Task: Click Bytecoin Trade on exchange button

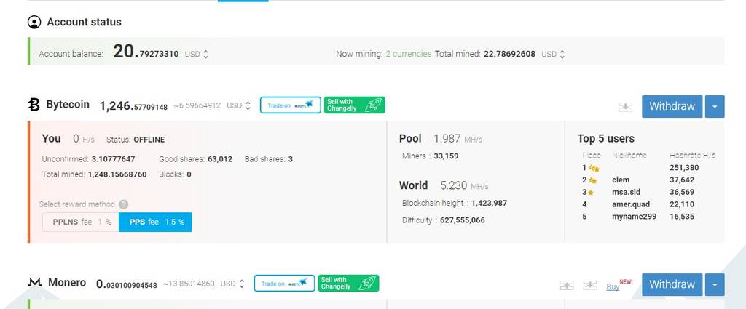Action: tap(290, 105)
